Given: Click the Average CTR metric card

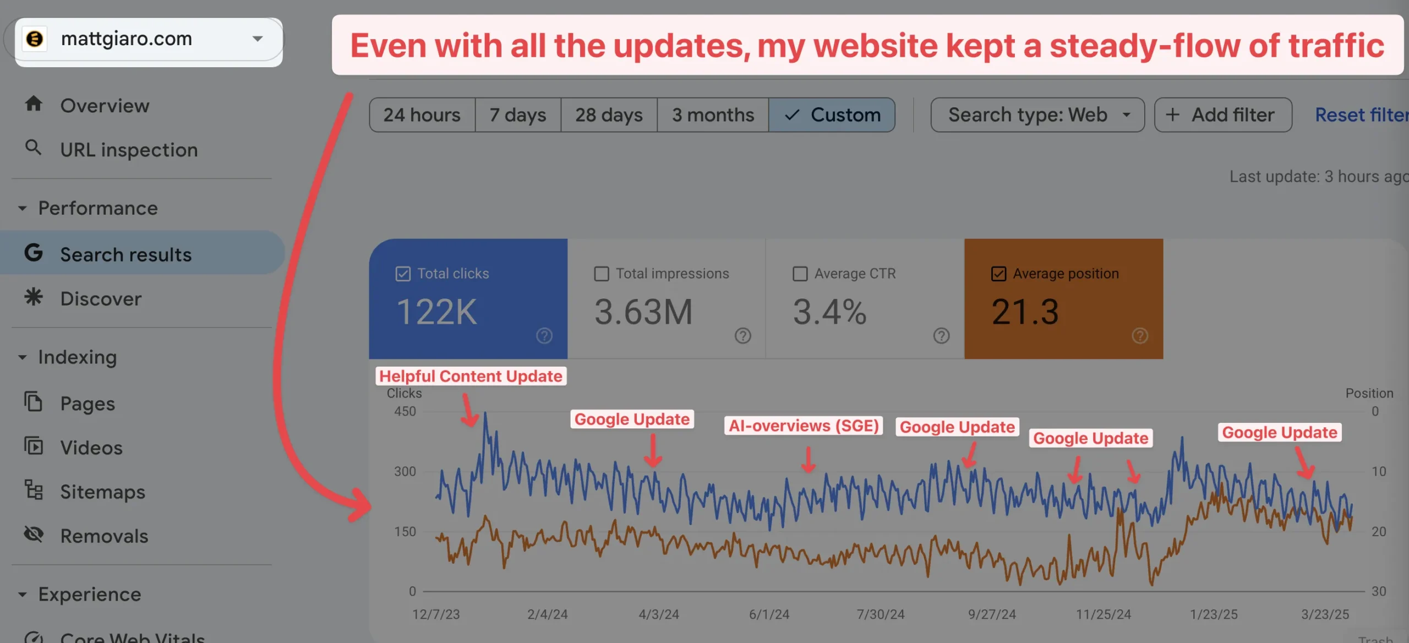Looking at the screenshot, I should point(865,299).
